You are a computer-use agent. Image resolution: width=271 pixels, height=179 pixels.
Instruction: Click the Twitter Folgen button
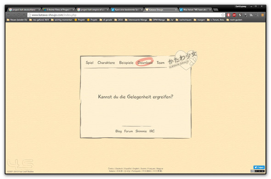point(259,167)
